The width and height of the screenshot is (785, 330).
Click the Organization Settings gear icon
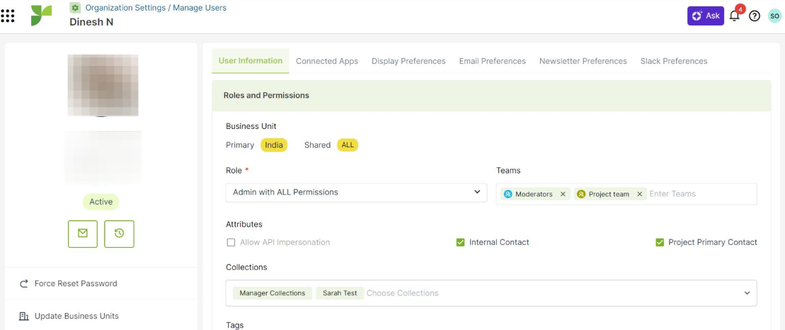click(x=75, y=8)
